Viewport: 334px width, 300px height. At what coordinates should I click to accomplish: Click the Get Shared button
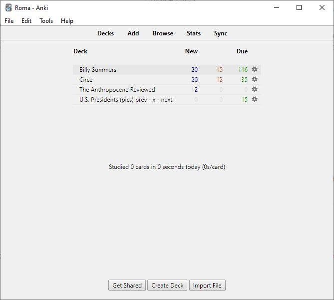127,286
